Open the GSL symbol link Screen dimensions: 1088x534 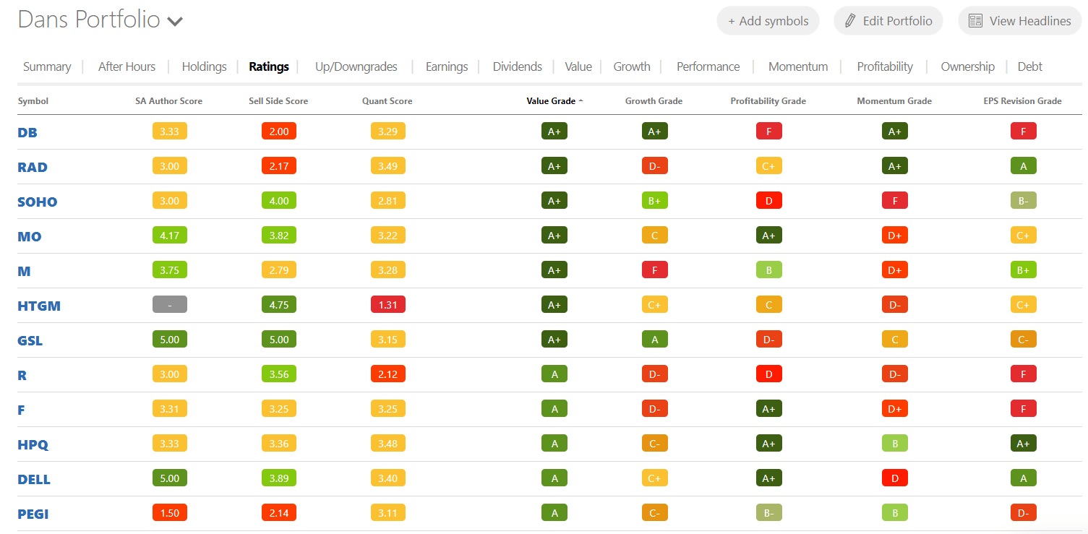pyautogui.click(x=30, y=340)
